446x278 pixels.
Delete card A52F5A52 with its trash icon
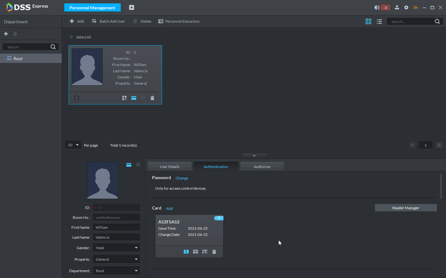(214, 252)
